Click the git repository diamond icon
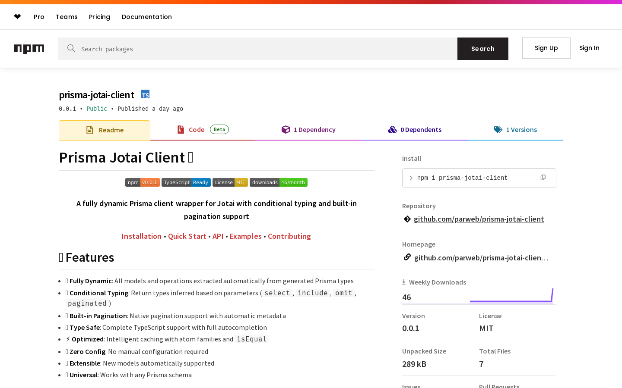 click(x=407, y=219)
